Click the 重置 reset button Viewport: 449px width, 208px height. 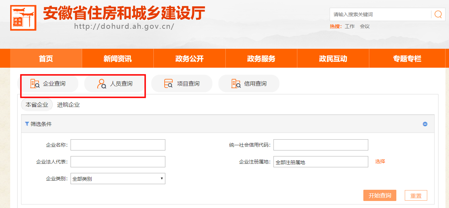[416, 196]
